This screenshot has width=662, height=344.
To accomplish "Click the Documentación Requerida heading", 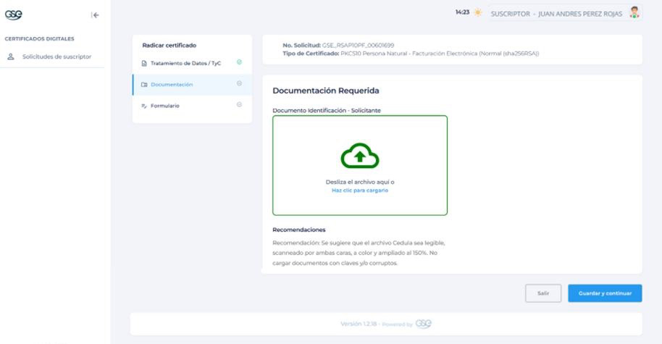I will click(325, 91).
